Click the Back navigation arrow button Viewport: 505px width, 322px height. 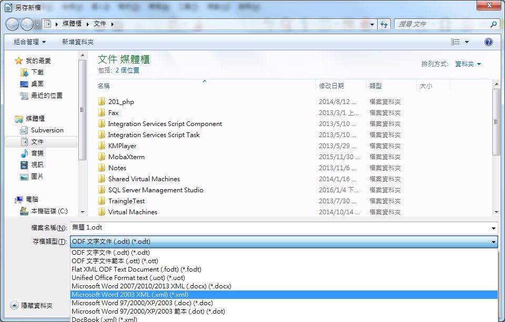13,24
